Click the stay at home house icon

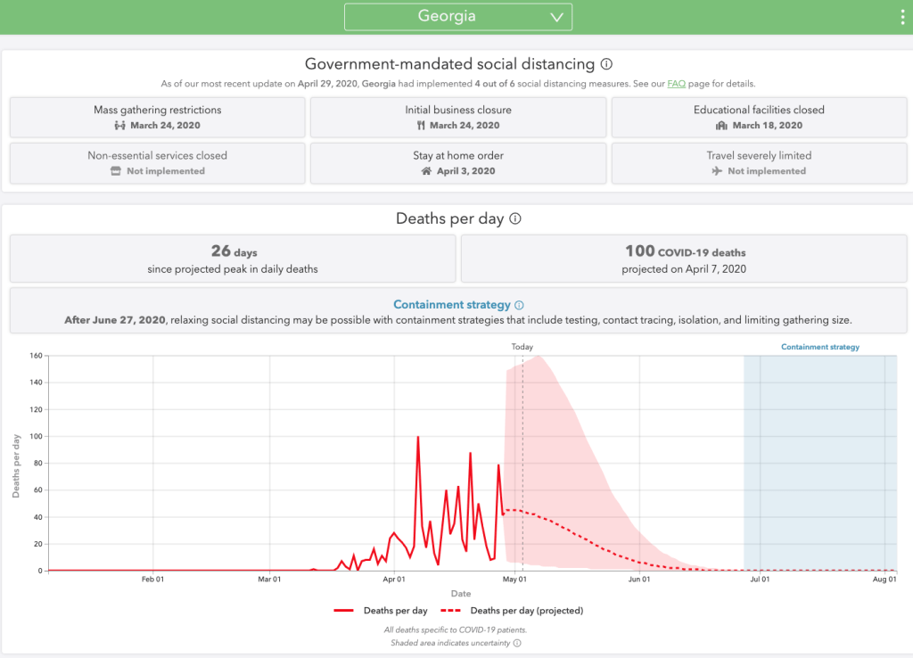pos(426,171)
